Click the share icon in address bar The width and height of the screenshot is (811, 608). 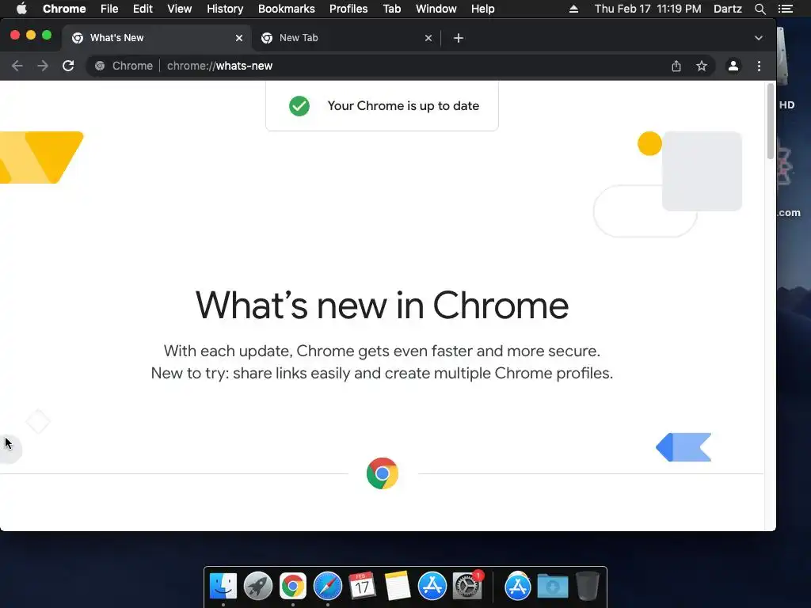[676, 66]
